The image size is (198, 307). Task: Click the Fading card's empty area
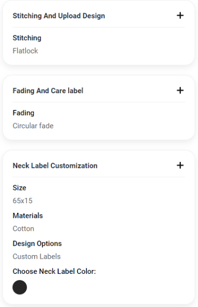tap(118, 120)
